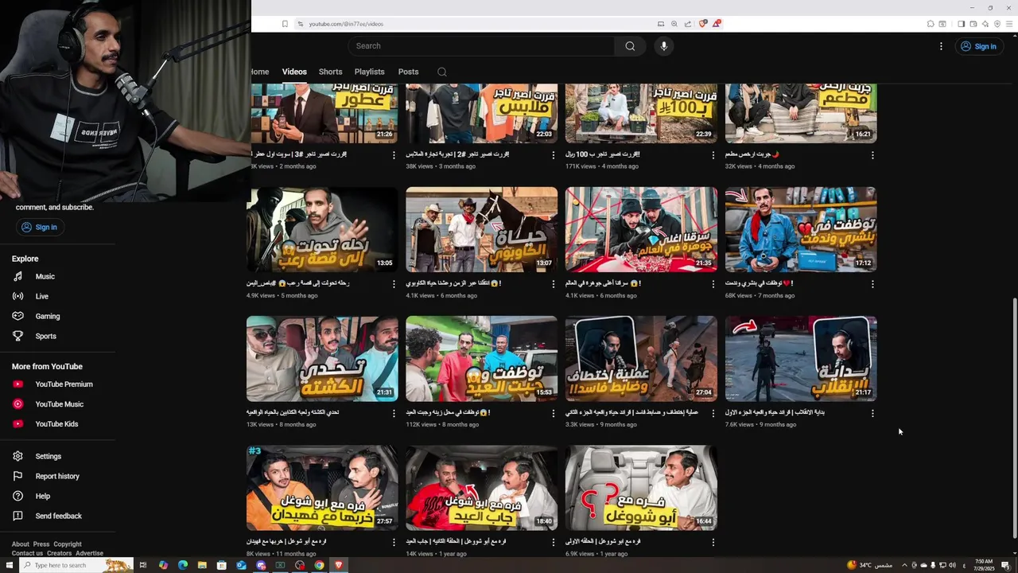Image resolution: width=1018 pixels, height=573 pixels.
Task: Click the browser address bar URL
Action: click(346, 24)
